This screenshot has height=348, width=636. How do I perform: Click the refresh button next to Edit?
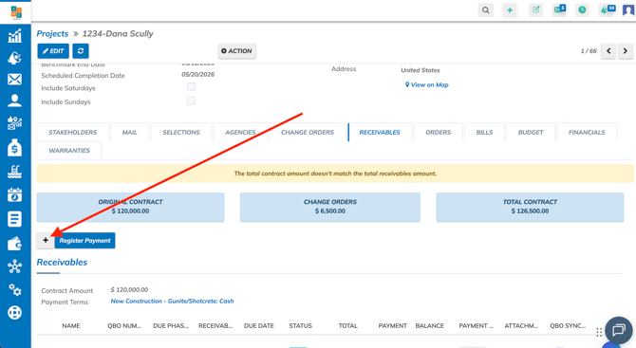[81, 51]
